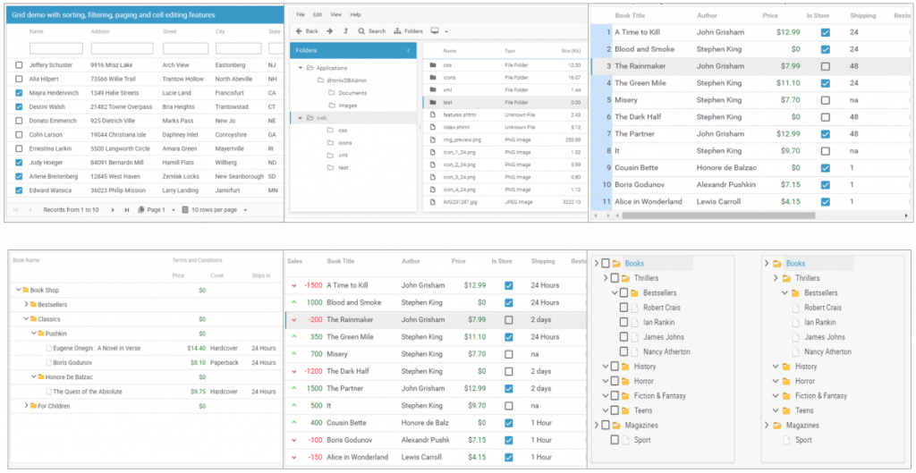Click the Name filter input field
The height and width of the screenshot is (473, 916).
coord(56,48)
